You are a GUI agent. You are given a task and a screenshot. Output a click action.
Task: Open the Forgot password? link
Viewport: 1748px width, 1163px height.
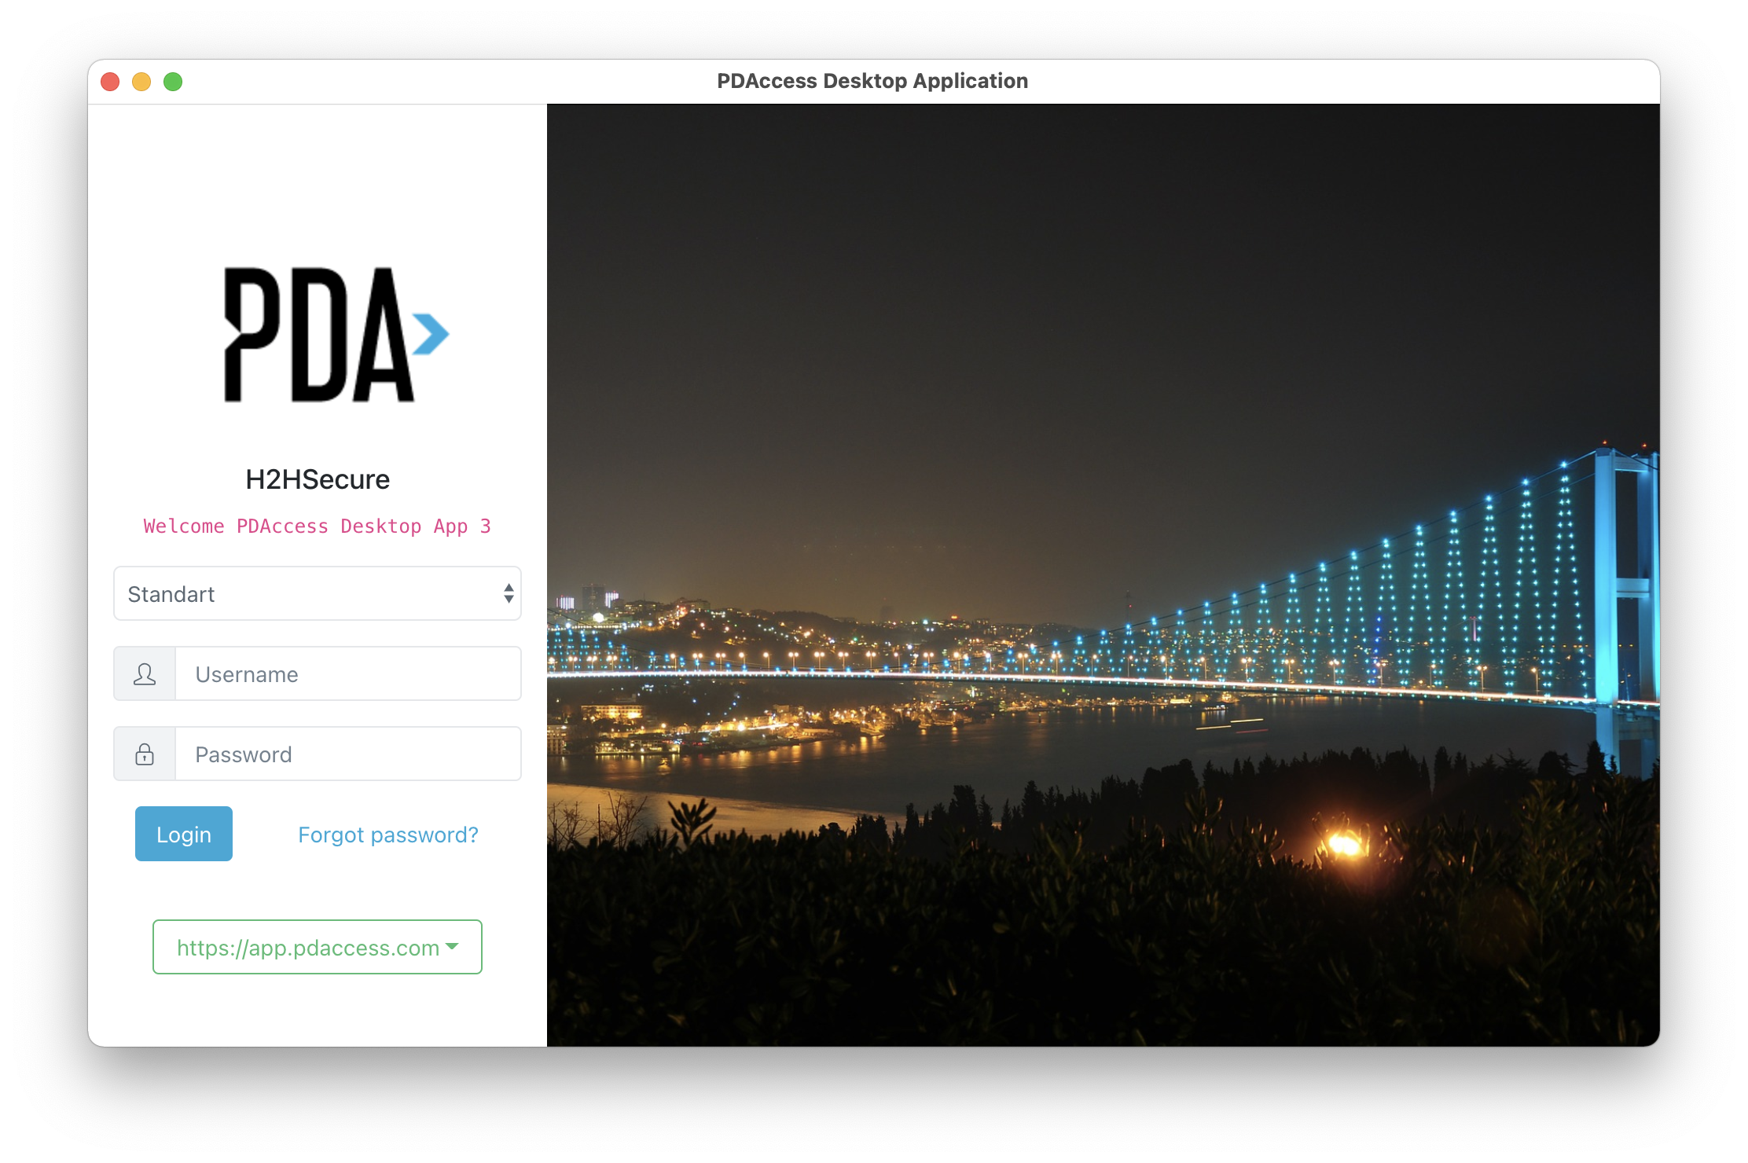click(387, 835)
